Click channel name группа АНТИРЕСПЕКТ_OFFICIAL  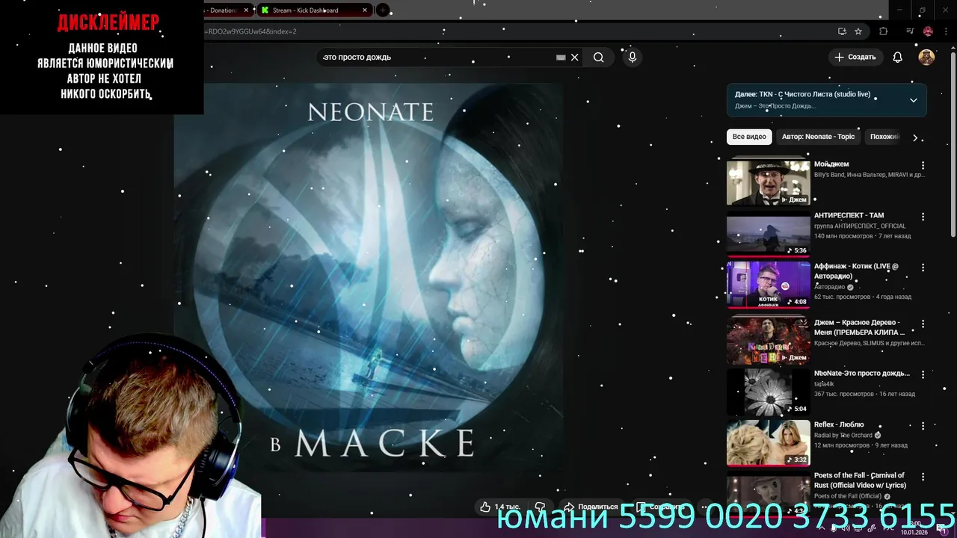[x=860, y=226]
